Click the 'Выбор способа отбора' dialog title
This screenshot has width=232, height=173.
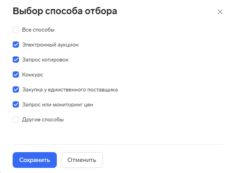pos(65,11)
